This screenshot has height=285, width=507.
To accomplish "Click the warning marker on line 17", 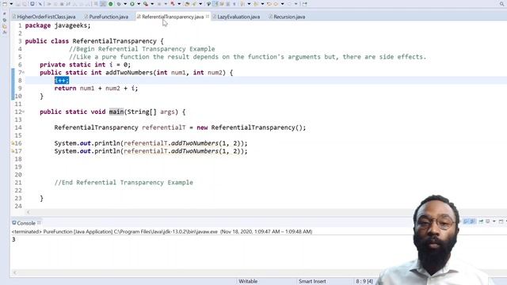I will (13, 151).
